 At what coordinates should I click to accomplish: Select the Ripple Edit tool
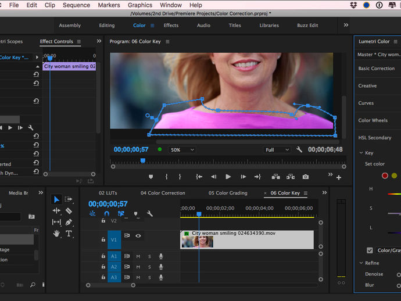(x=56, y=211)
